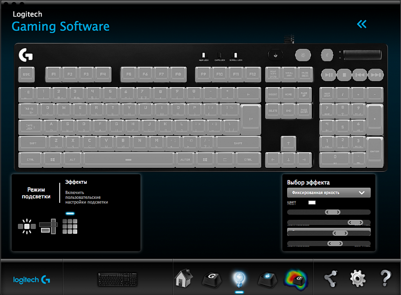Click the F12 key on the keyboard
Image resolution: width=401 pixels, height=295 pixels.
coord(253,75)
